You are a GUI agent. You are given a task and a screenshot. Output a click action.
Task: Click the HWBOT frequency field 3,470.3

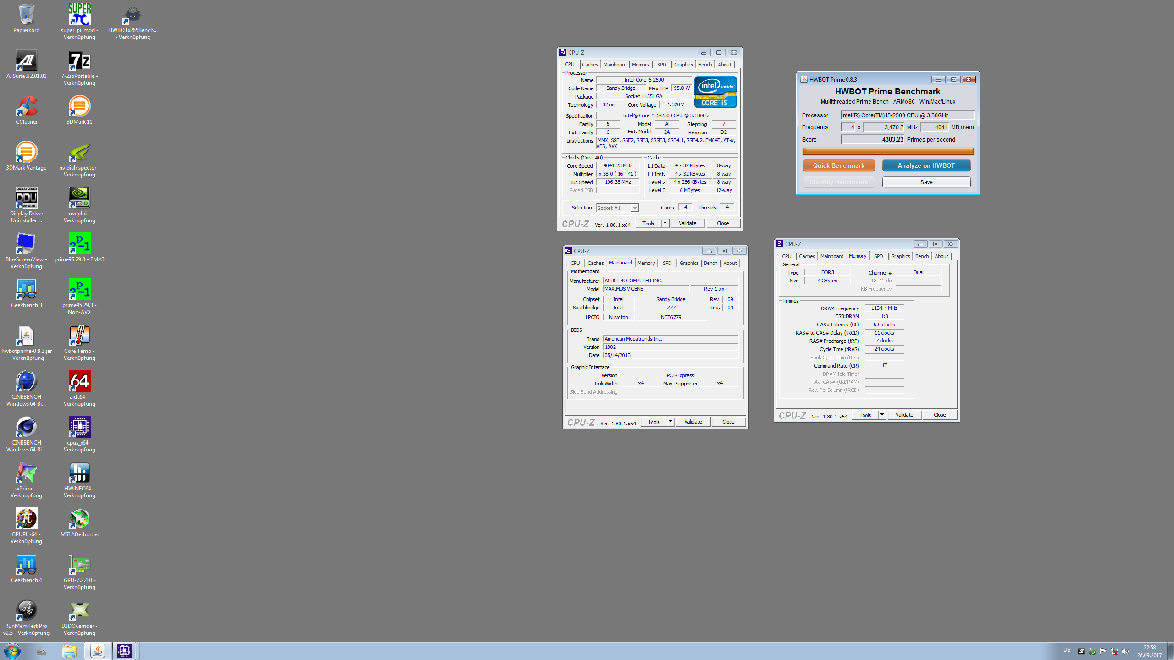point(884,127)
